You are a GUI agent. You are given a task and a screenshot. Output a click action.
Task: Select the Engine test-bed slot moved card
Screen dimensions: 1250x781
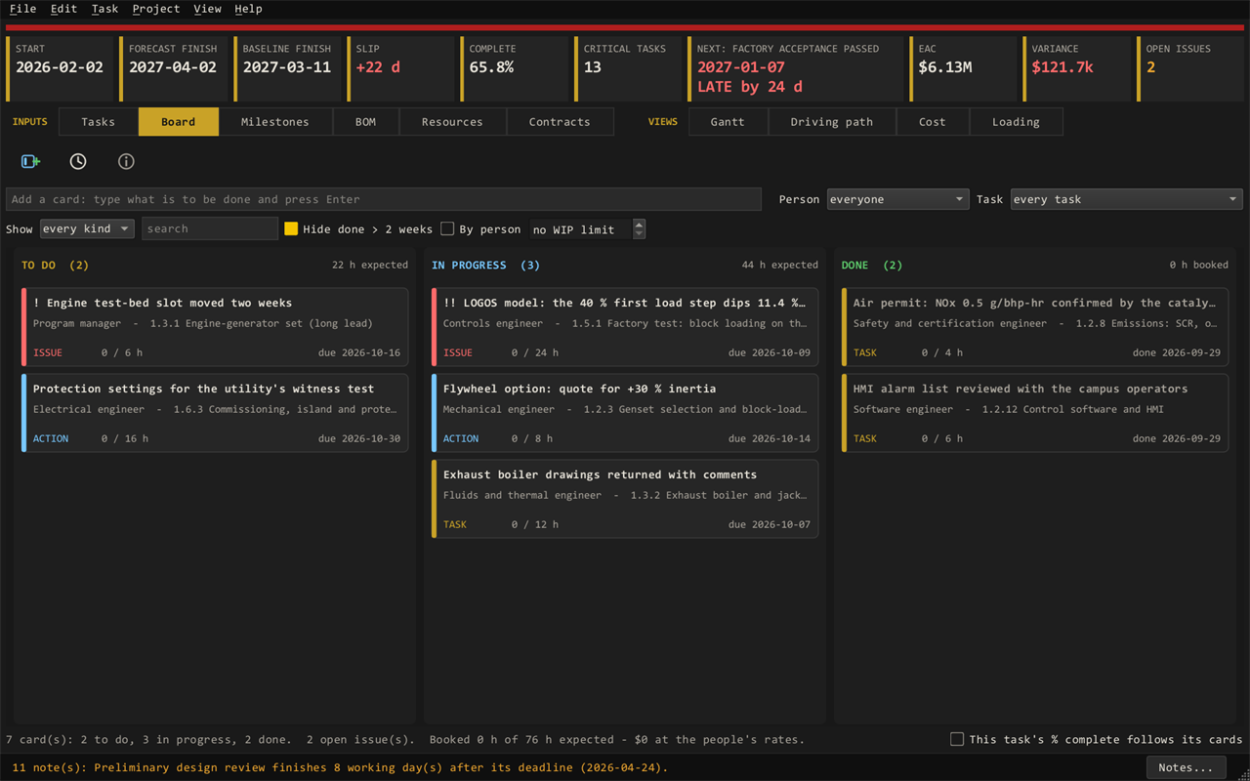point(215,327)
